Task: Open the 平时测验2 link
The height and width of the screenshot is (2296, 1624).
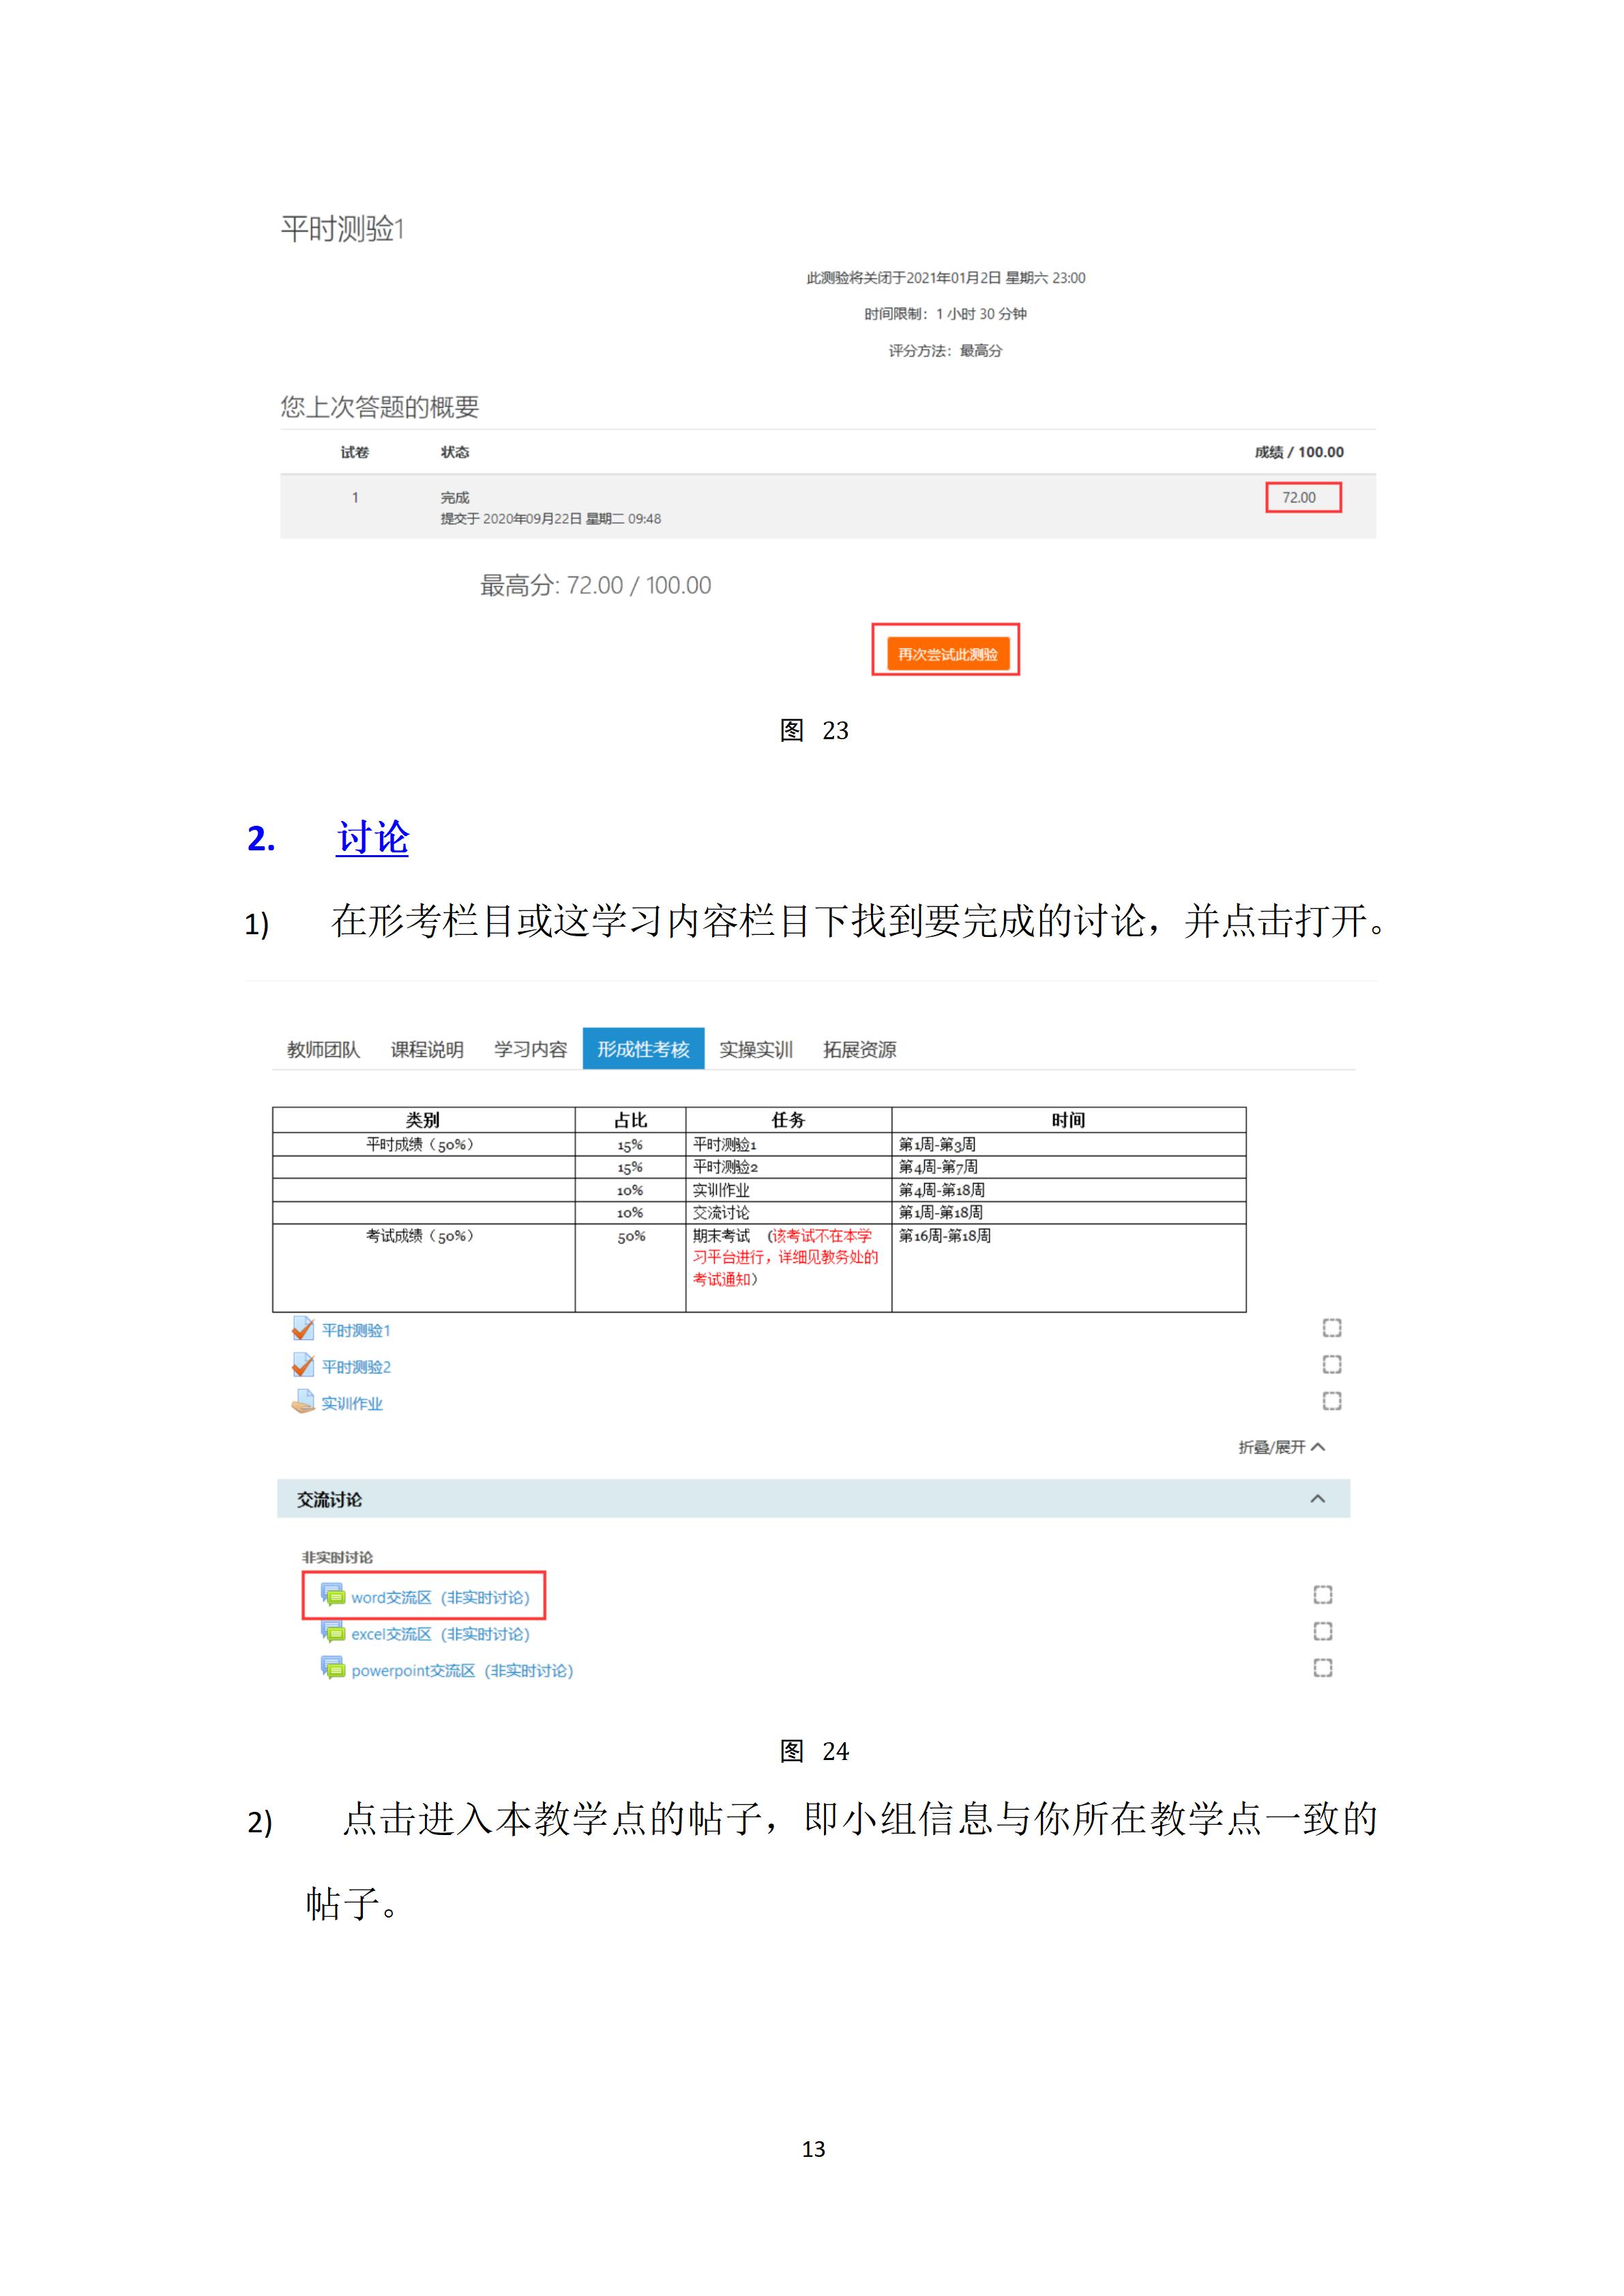Action: pyautogui.click(x=356, y=1367)
